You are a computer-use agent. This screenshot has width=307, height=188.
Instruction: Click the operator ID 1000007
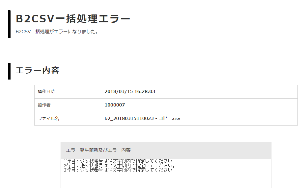point(115,105)
